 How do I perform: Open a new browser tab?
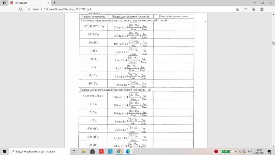[54, 3]
